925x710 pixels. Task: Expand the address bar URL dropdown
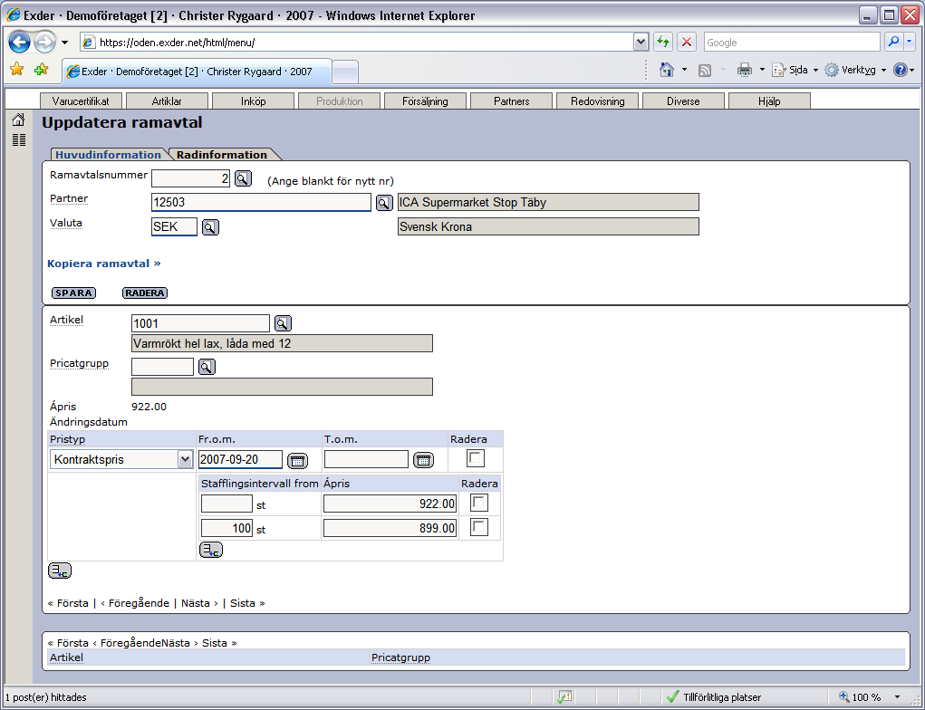pos(641,42)
